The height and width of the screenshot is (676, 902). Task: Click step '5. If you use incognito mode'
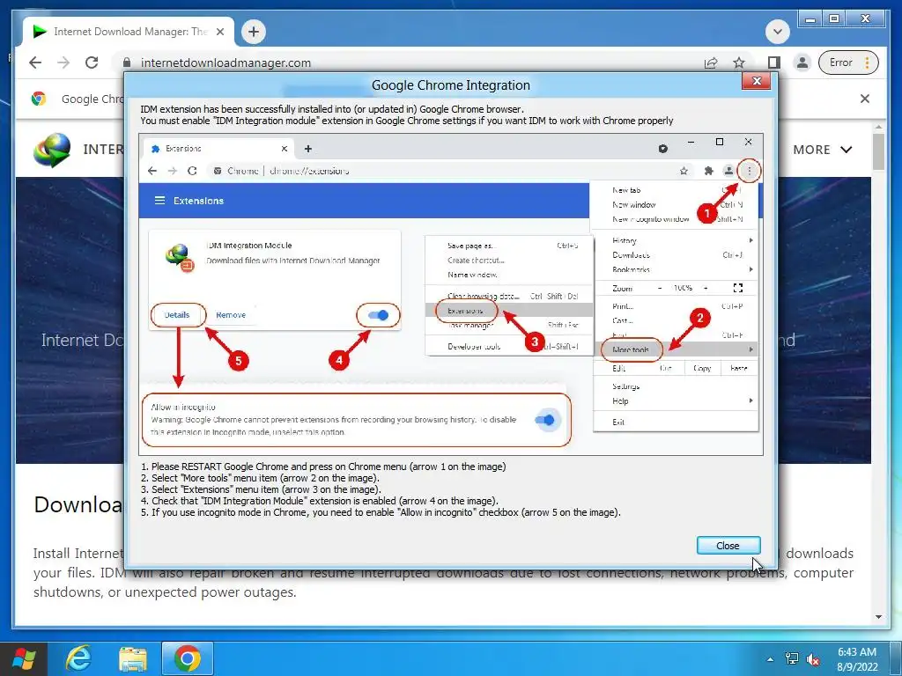click(381, 513)
